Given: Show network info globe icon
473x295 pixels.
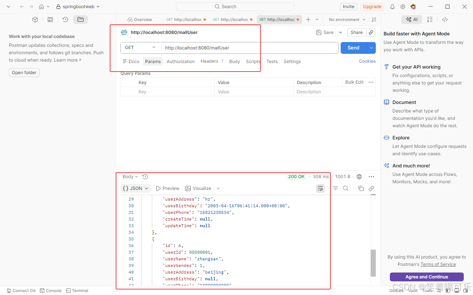Looking at the screenshot, I should pos(359,177).
